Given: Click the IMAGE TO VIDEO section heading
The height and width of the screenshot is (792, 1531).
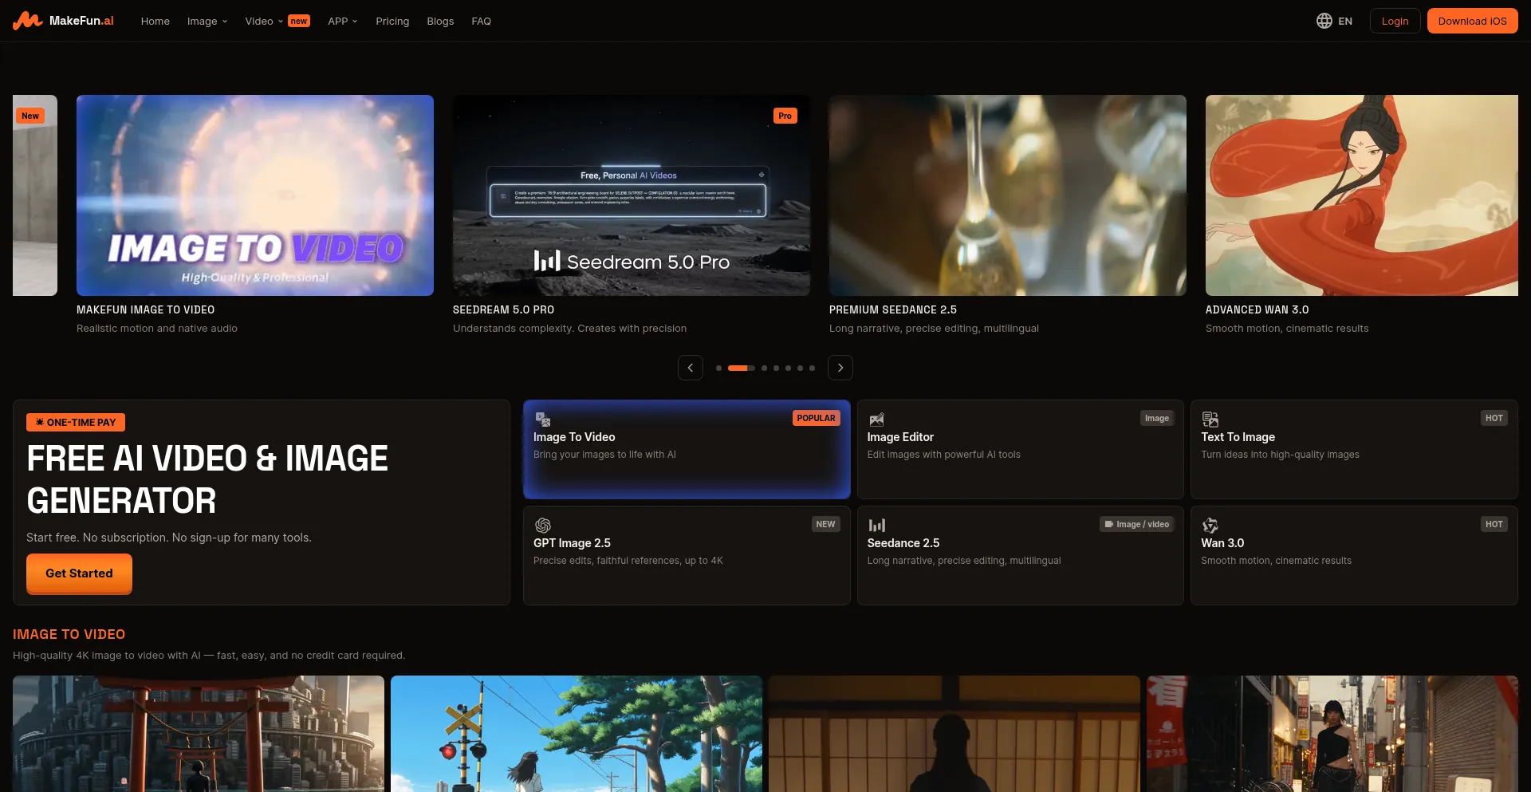Looking at the screenshot, I should click(69, 634).
